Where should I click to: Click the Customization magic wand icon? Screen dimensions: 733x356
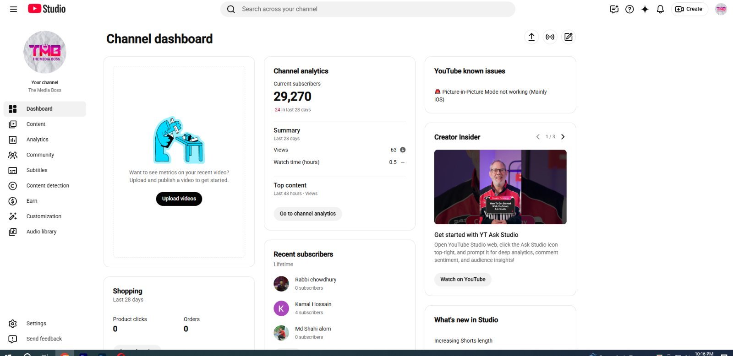pos(13,216)
